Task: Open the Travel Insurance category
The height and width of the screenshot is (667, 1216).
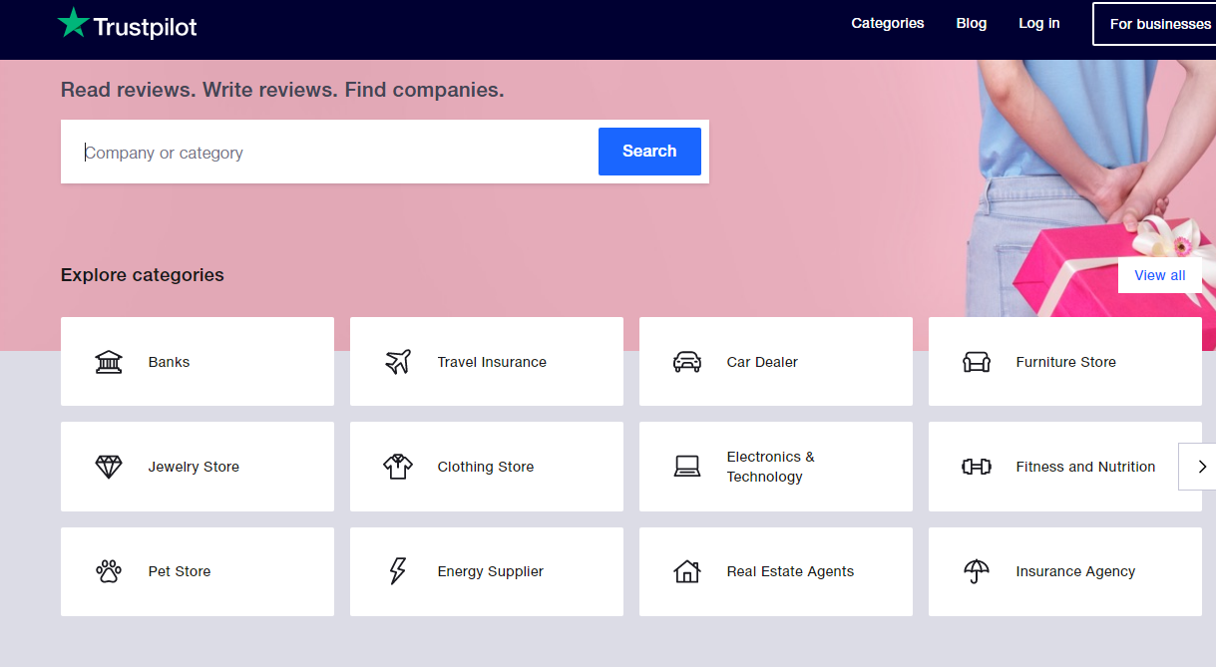Action: [x=487, y=362]
